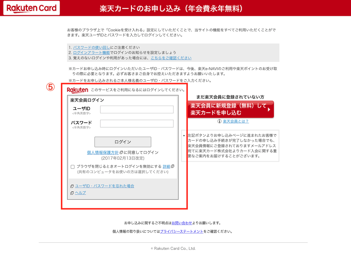This screenshot has width=351, height=254.
Task: Click external-link icon after 個人情報保護方針
Action: 121,152
